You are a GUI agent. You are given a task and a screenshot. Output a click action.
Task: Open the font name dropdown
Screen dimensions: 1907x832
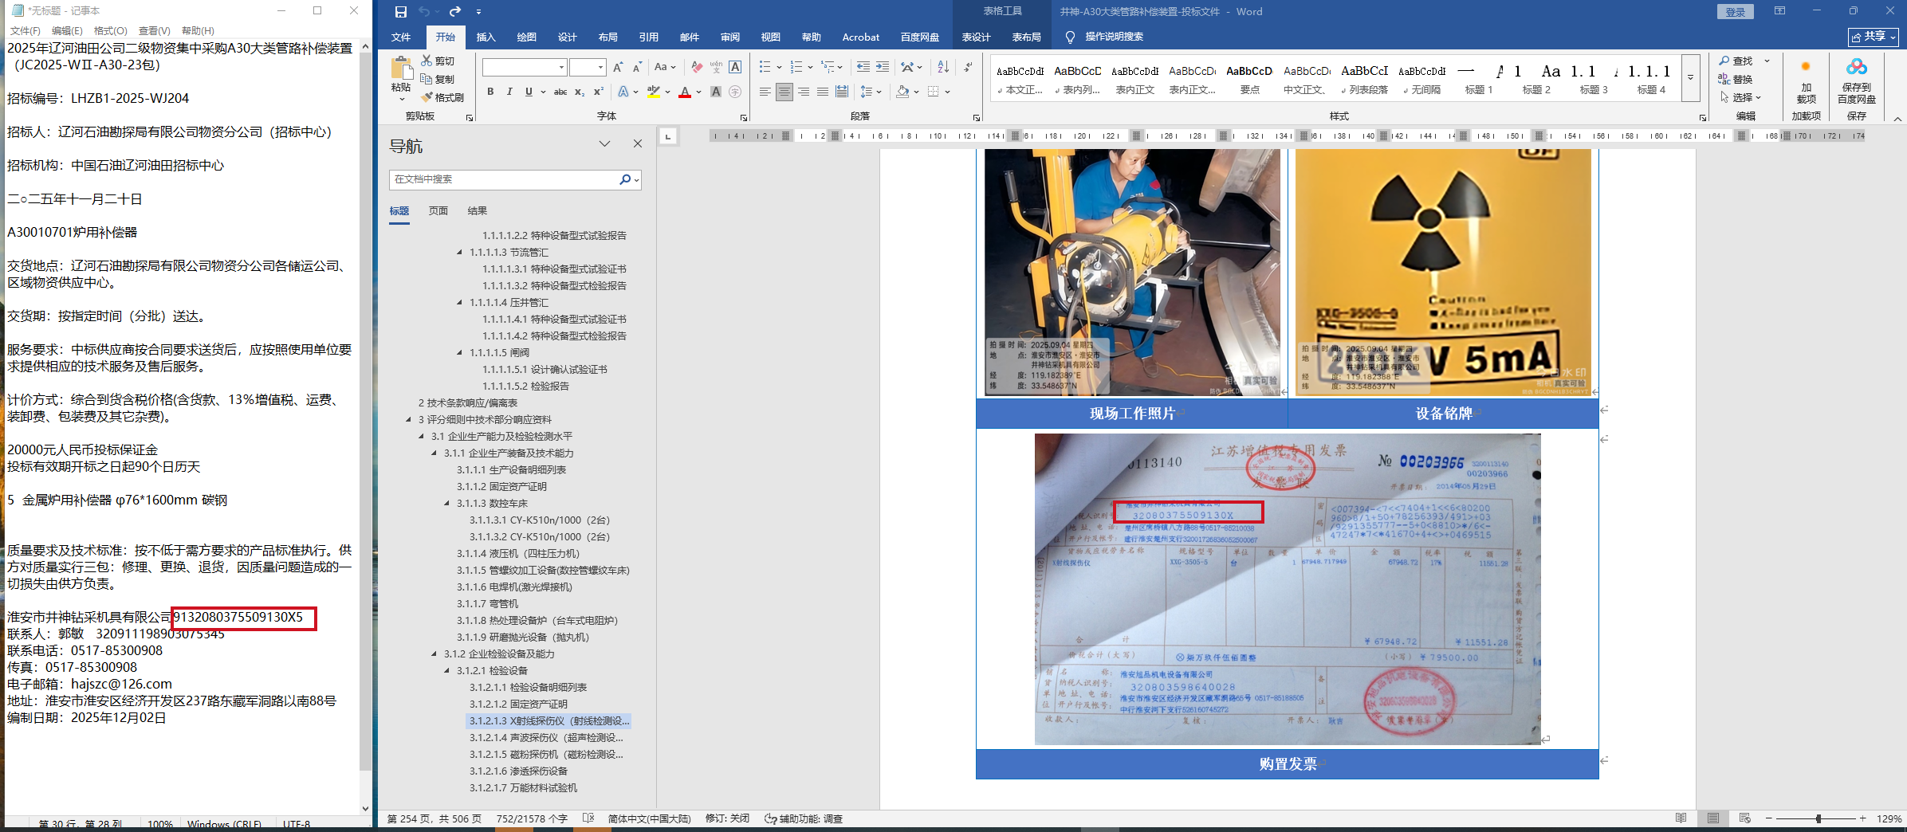coord(561,67)
